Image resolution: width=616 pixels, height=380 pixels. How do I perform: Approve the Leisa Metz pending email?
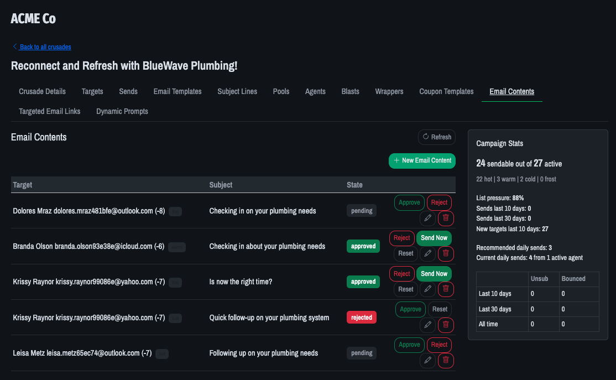tap(409, 345)
